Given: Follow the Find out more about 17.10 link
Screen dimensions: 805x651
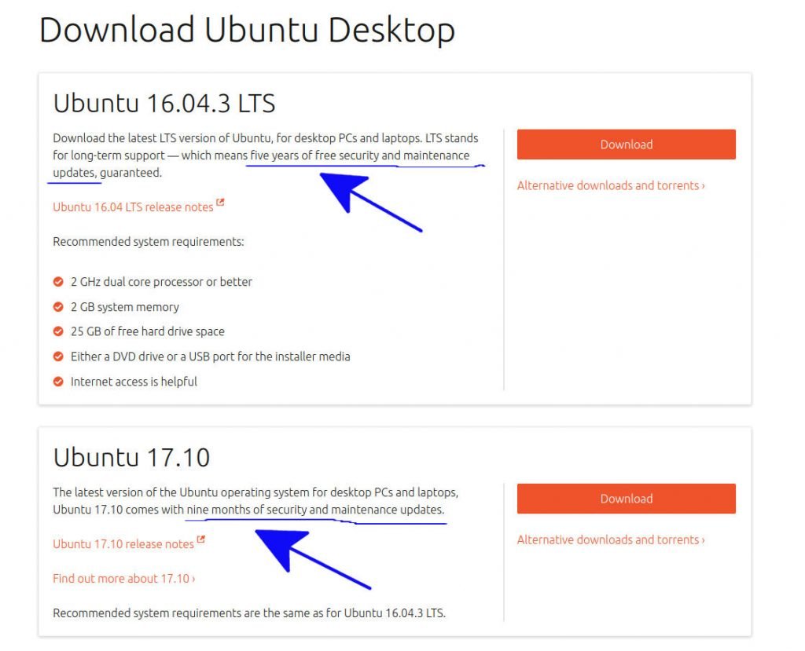Looking at the screenshot, I should (x=123, y=579).
